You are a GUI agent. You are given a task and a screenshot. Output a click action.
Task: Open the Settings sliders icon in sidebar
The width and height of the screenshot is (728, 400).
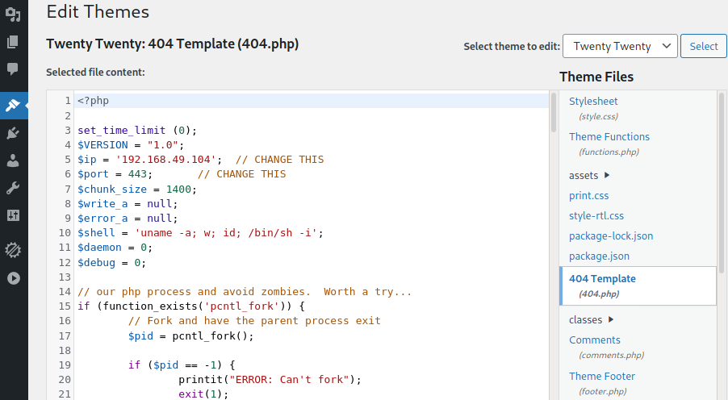coord(13,215)
